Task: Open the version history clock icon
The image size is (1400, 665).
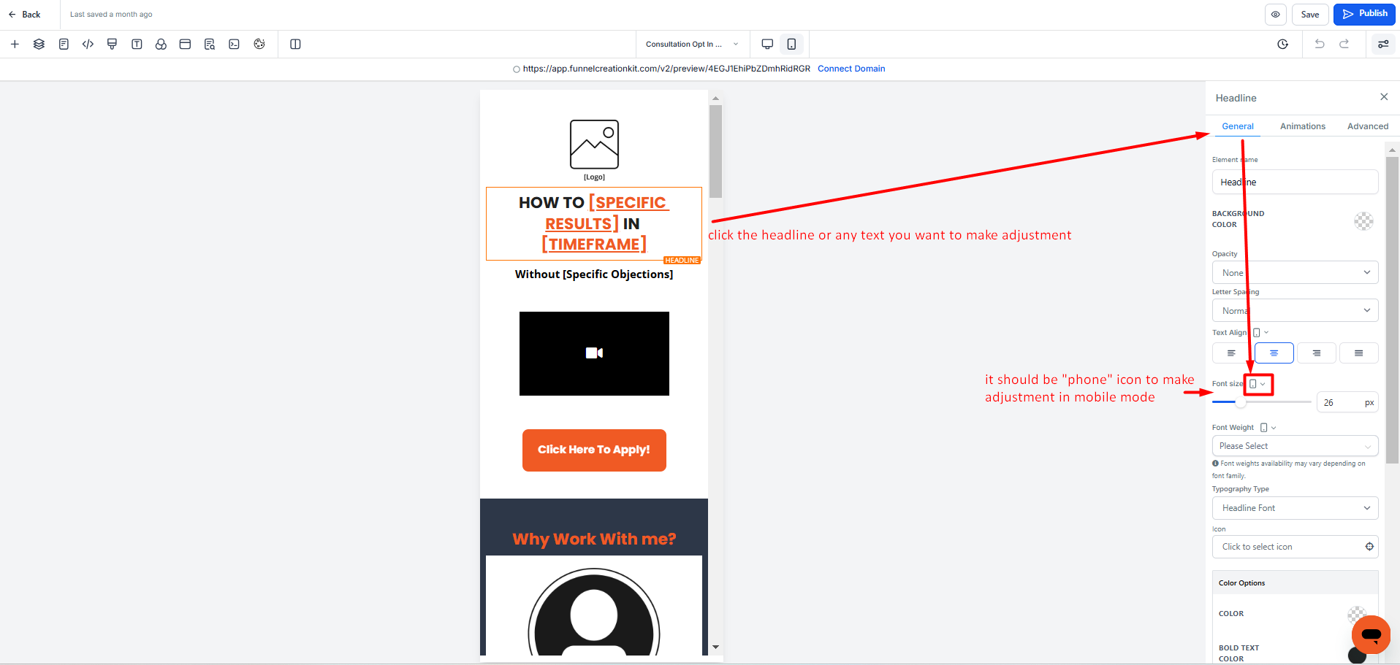Action: [1282, 45]
